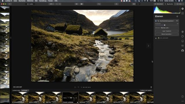Image resolution: width=185 pixels, height=104 pixels.
Task: Open the zoom percentage dropdown
Action: point(51,4)
